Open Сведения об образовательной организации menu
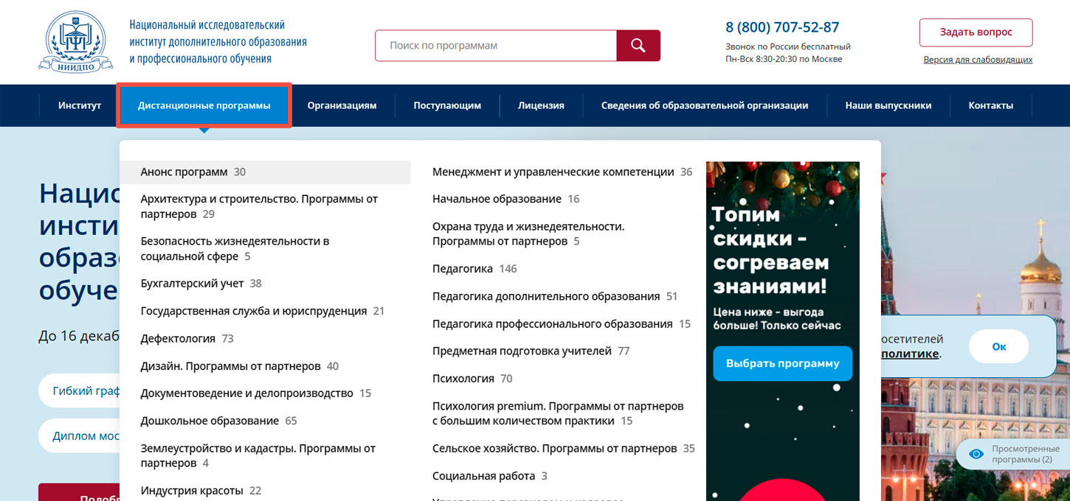 click(x=705, y=105)
